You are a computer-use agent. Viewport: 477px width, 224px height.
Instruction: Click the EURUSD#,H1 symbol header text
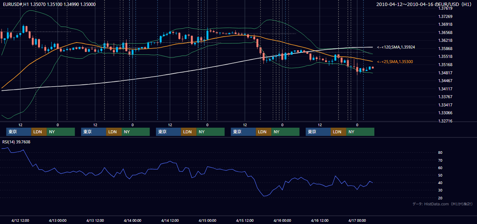tap(49, 4)
